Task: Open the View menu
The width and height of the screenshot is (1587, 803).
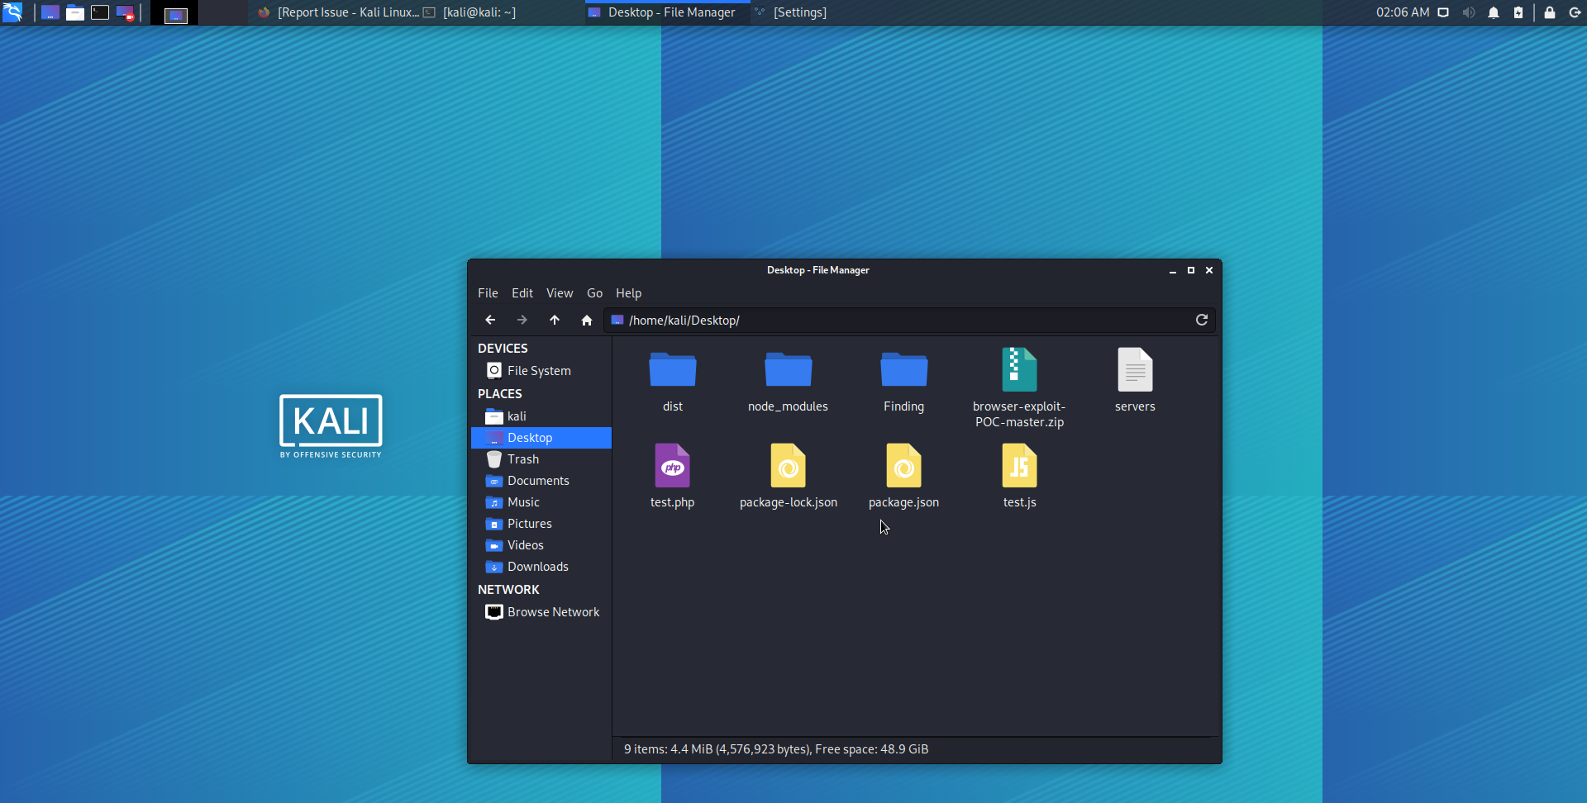Action: coord(560,293)
